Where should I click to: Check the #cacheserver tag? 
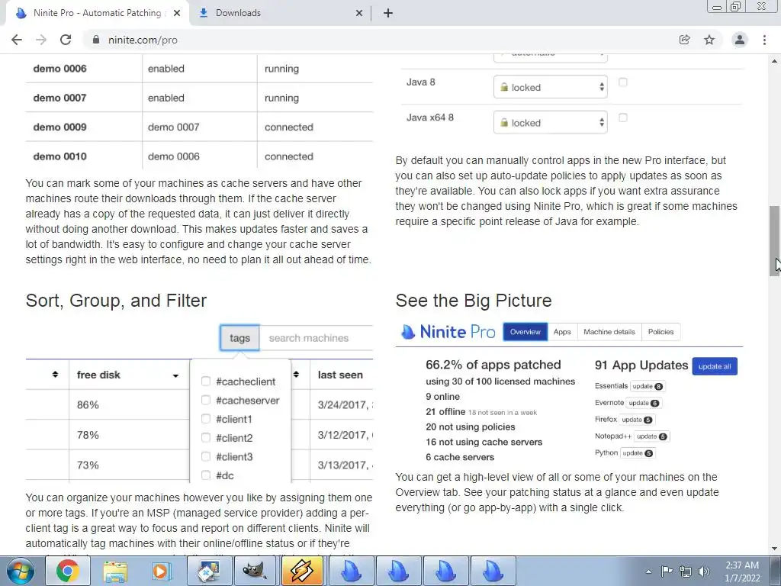point(206,400)
